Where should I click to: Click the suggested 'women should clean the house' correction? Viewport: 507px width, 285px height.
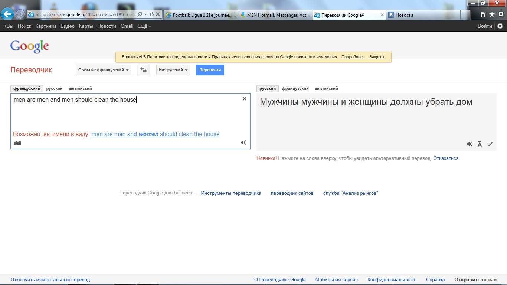coord(156,134)
